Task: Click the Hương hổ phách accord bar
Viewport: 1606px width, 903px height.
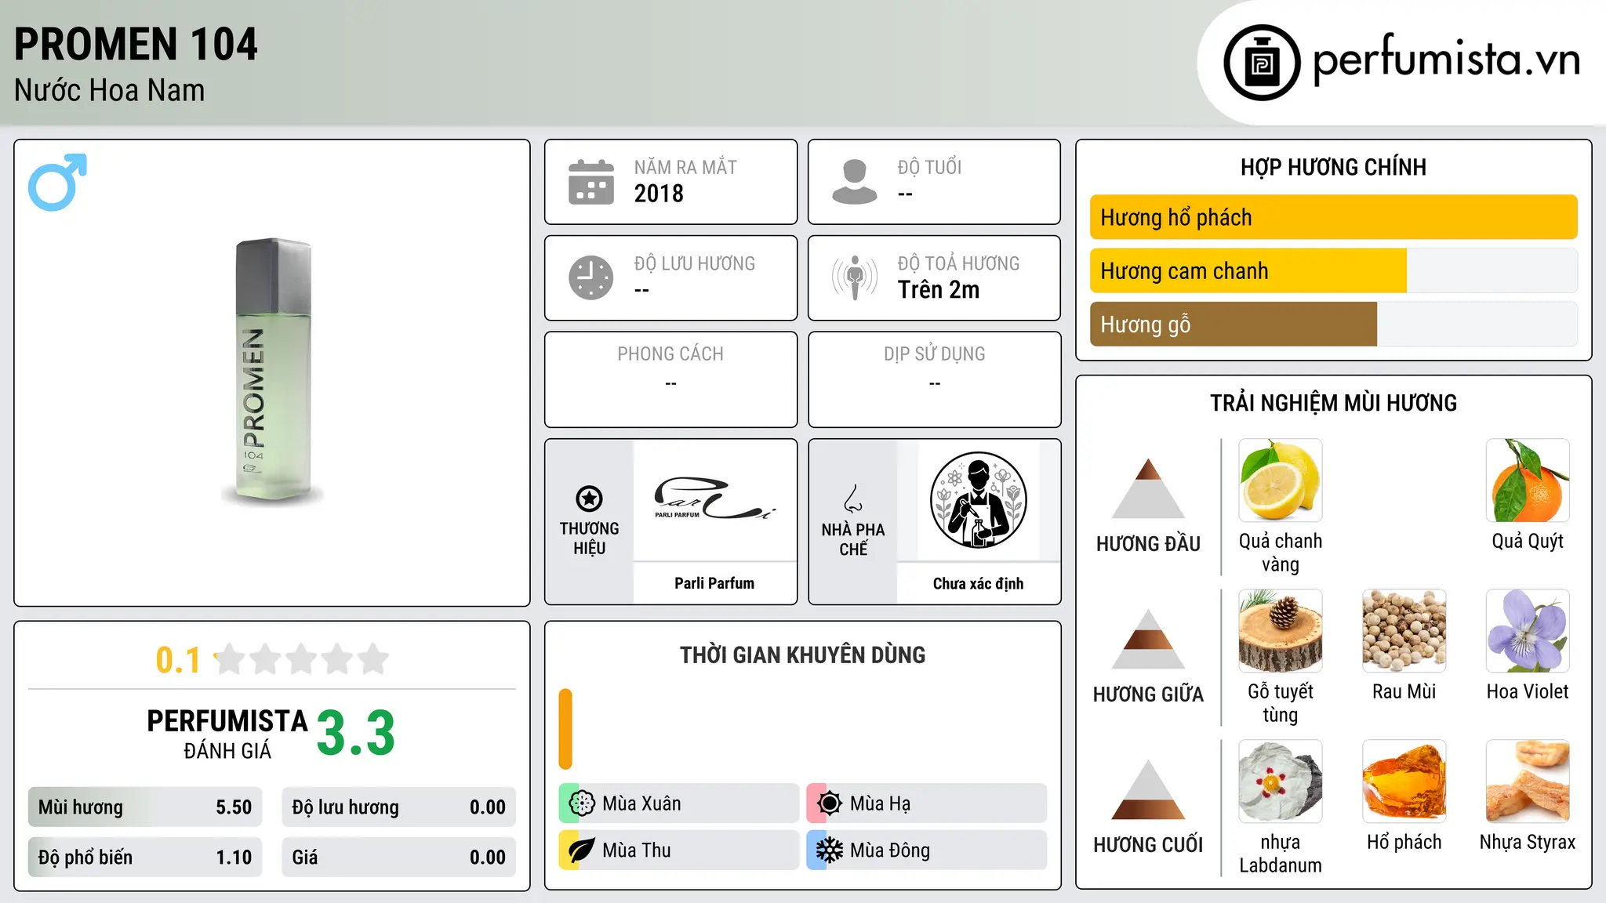Action: coord(1333,217)
